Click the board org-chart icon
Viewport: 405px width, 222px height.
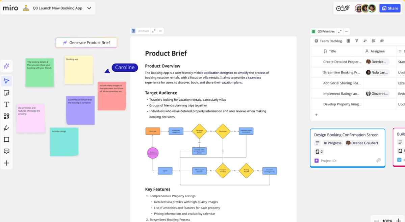coord(26,8)
